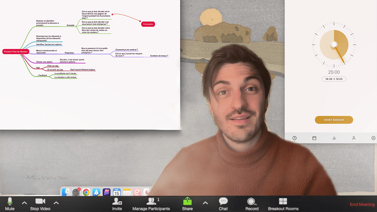Open video options arrow beside Stop Video

click(x=56, y=203)
